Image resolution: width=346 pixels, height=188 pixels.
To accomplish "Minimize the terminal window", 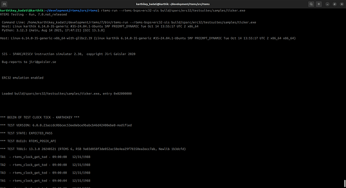I will [327, 4].
